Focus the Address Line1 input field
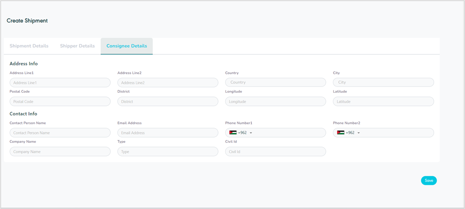The image size is (465, 209). [60, 83]
